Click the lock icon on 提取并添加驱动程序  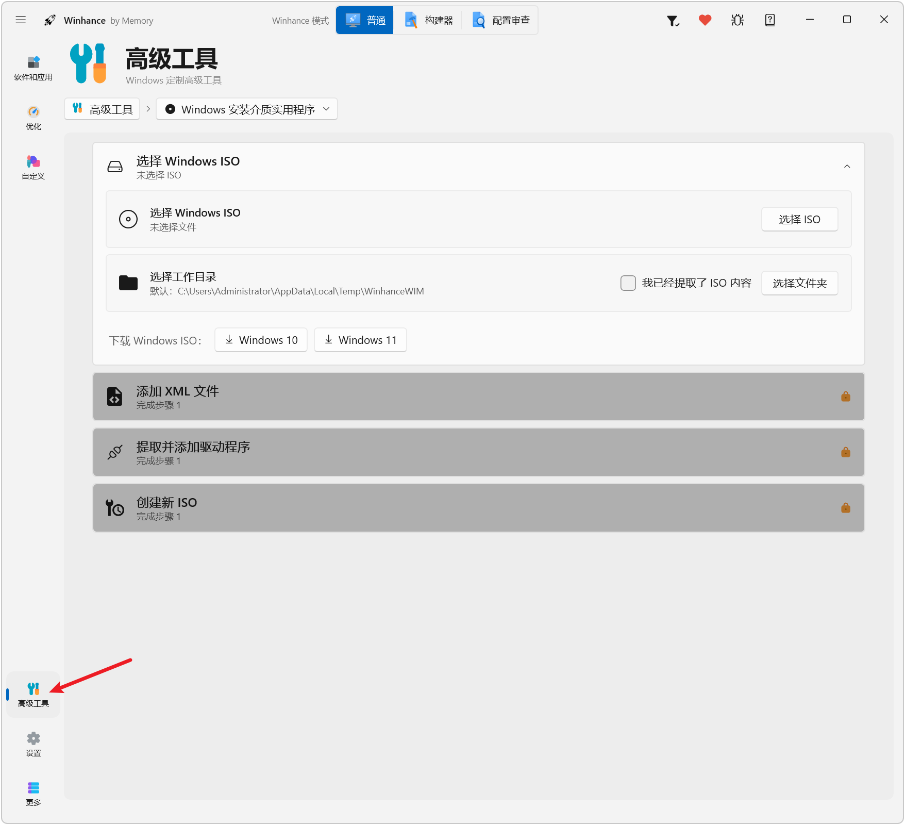pos(846,452)
